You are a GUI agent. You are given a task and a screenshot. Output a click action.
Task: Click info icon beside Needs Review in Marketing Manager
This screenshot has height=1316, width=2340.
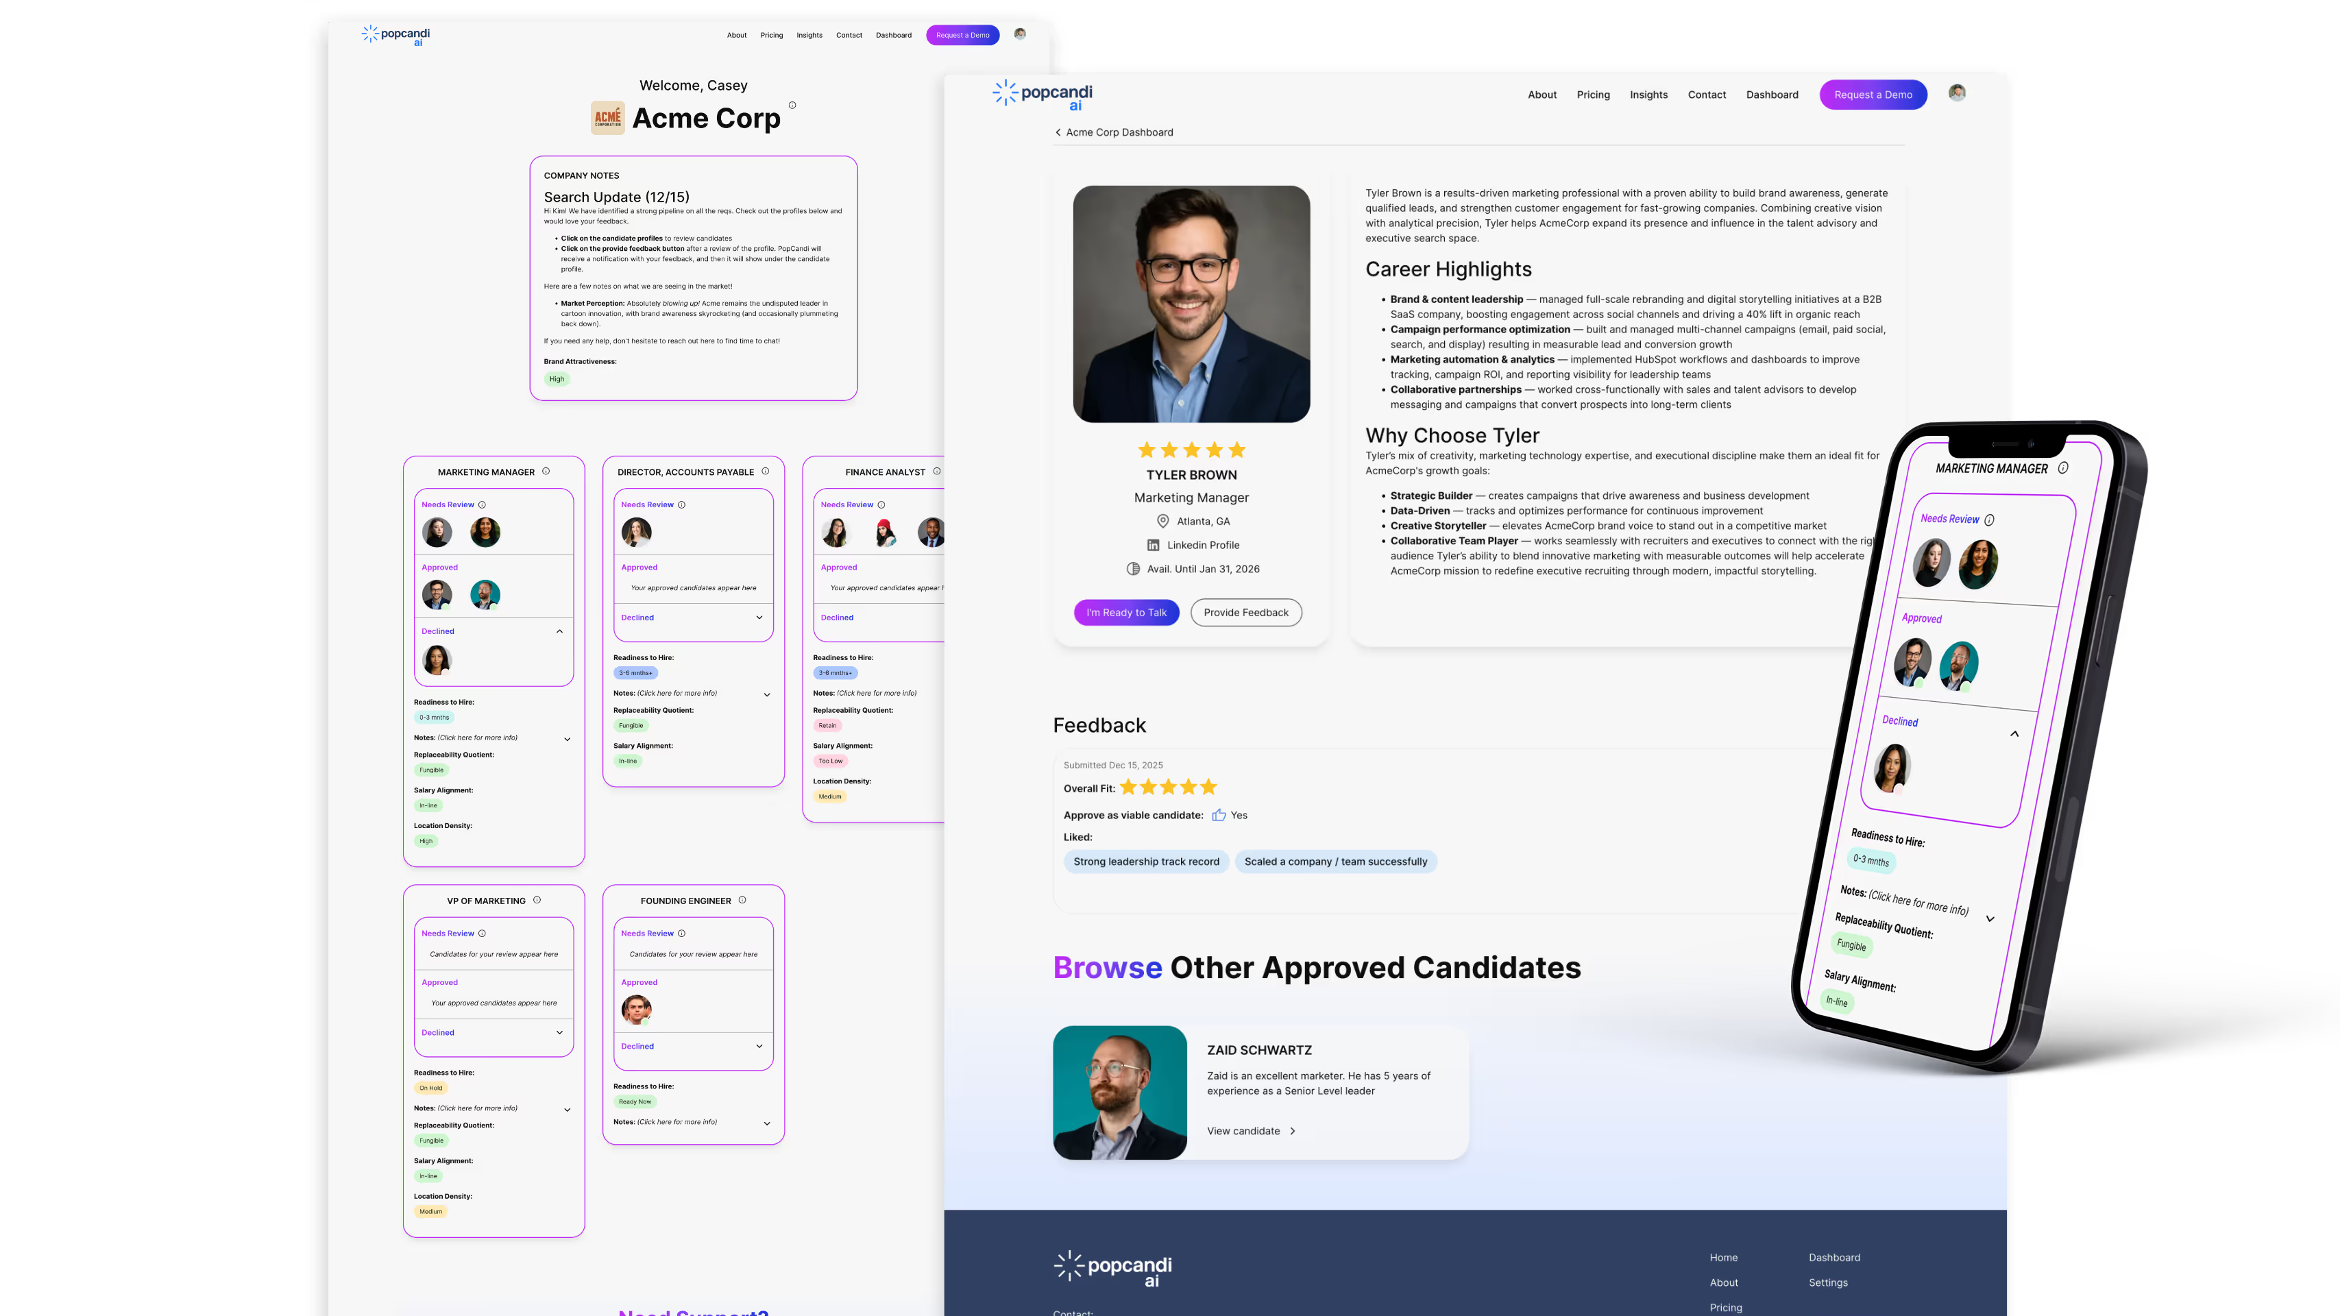tap(481, 505)
